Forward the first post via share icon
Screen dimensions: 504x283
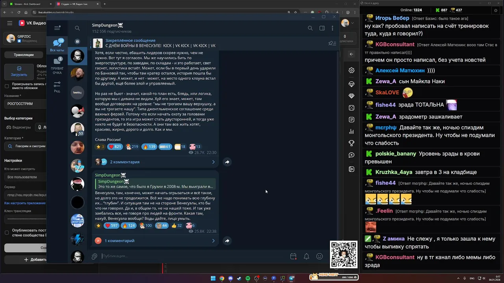[227, 162]
